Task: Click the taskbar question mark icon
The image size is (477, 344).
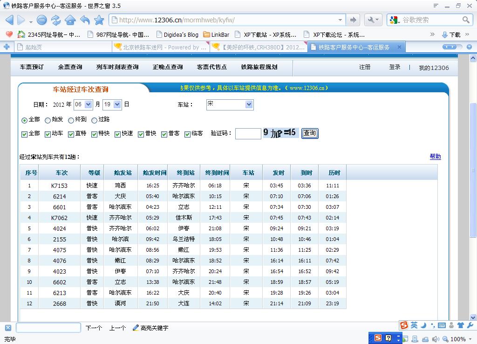Action: pos(388,338)
